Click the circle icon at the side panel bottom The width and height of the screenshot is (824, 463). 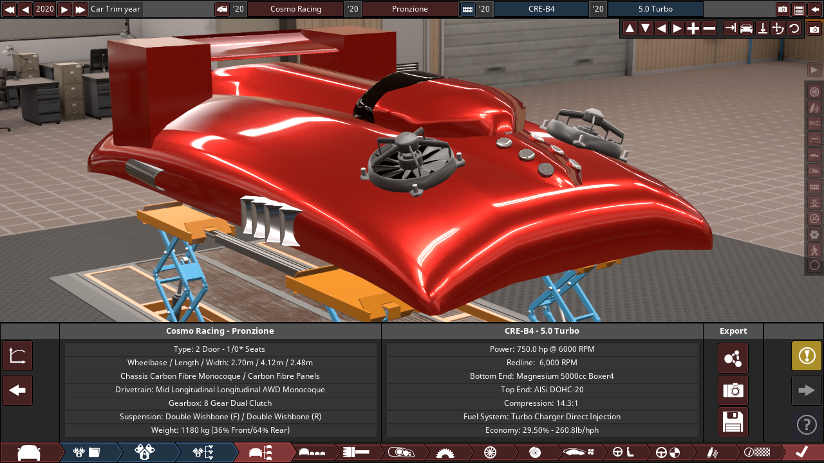[x=814, y=266]
